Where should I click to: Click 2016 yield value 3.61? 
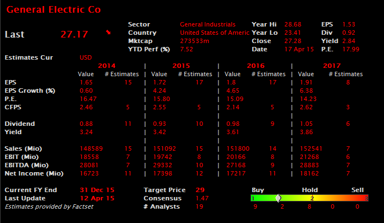233,132
